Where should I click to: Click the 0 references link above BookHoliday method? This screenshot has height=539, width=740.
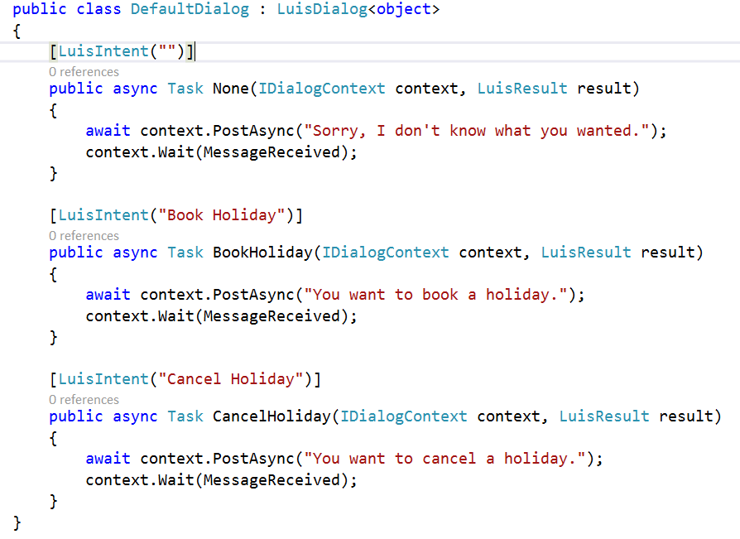tap(84, 235)
